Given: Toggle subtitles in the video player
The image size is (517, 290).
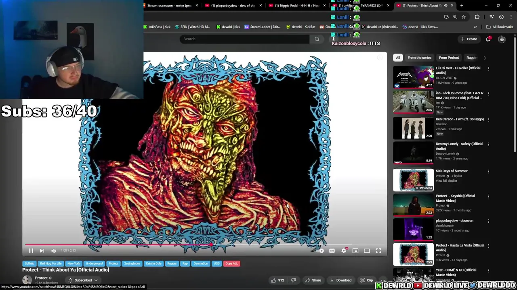Looking at the screenshot, I should [332, 251].
